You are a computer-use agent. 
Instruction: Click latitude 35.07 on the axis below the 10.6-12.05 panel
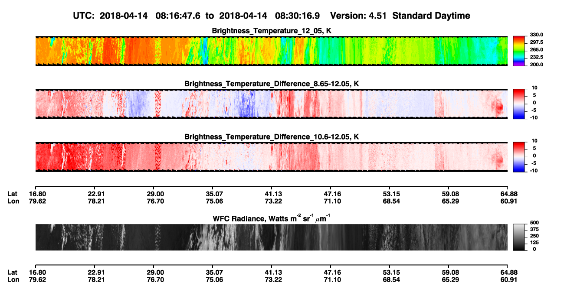tap(213, 194)
